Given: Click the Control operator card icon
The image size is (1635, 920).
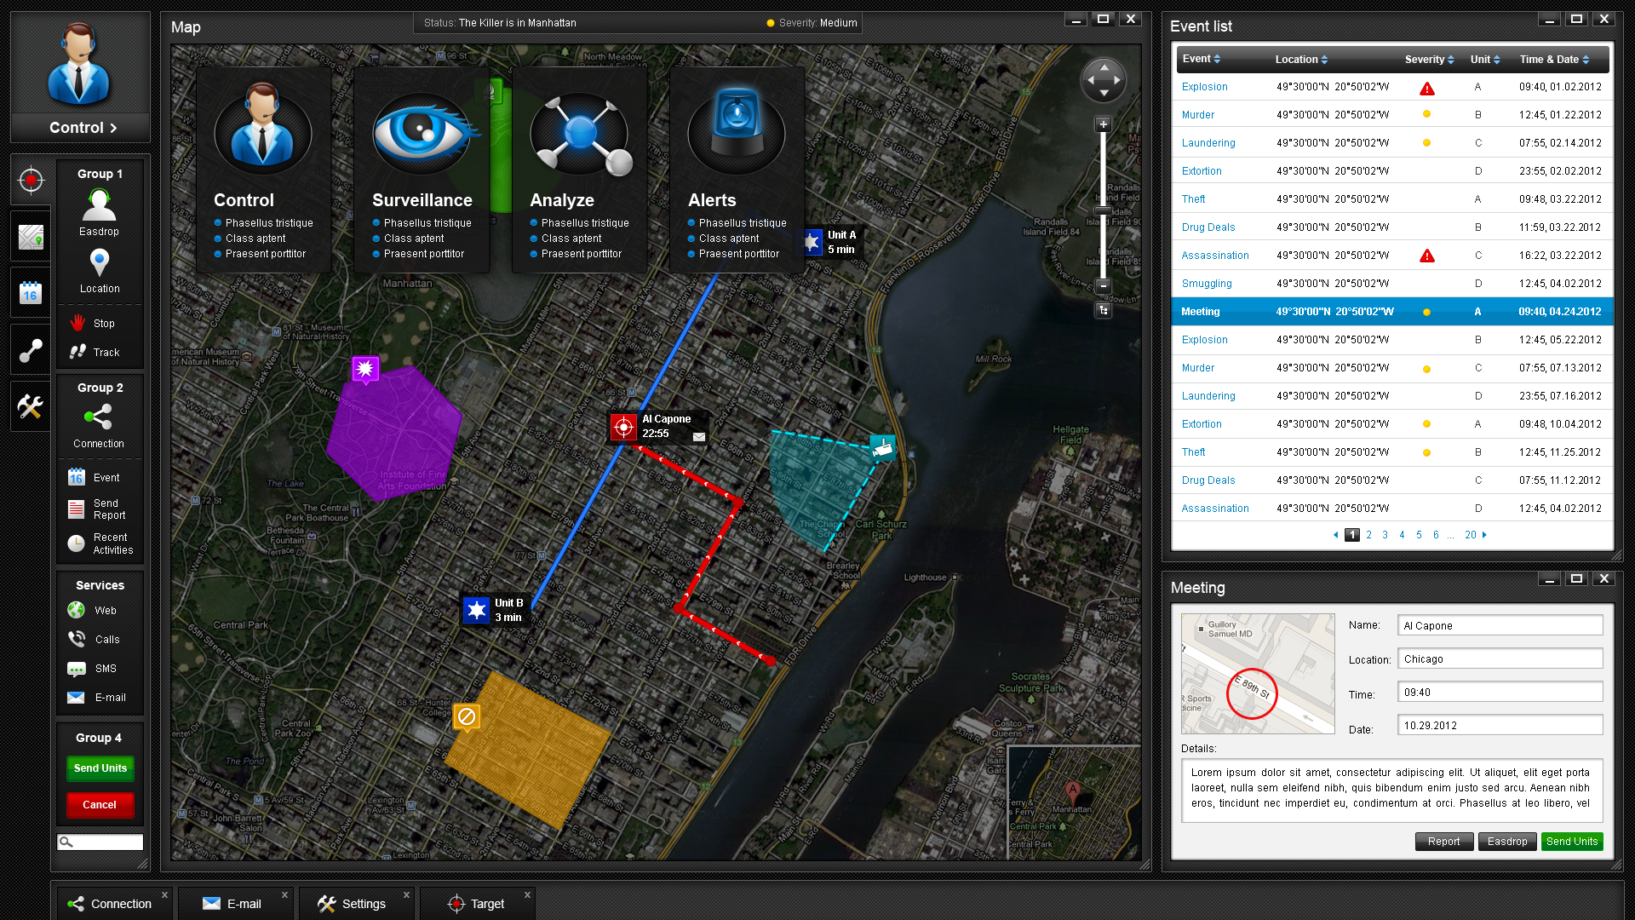Looking at the screenshot, I should click(x=262, y=128).
